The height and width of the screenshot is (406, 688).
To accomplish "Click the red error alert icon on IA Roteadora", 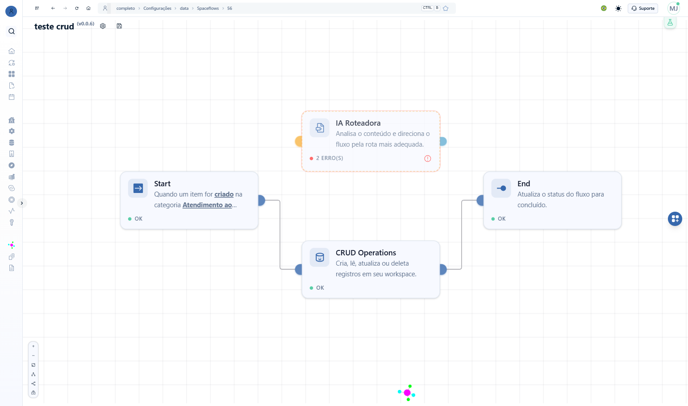I will click(428, 158).
